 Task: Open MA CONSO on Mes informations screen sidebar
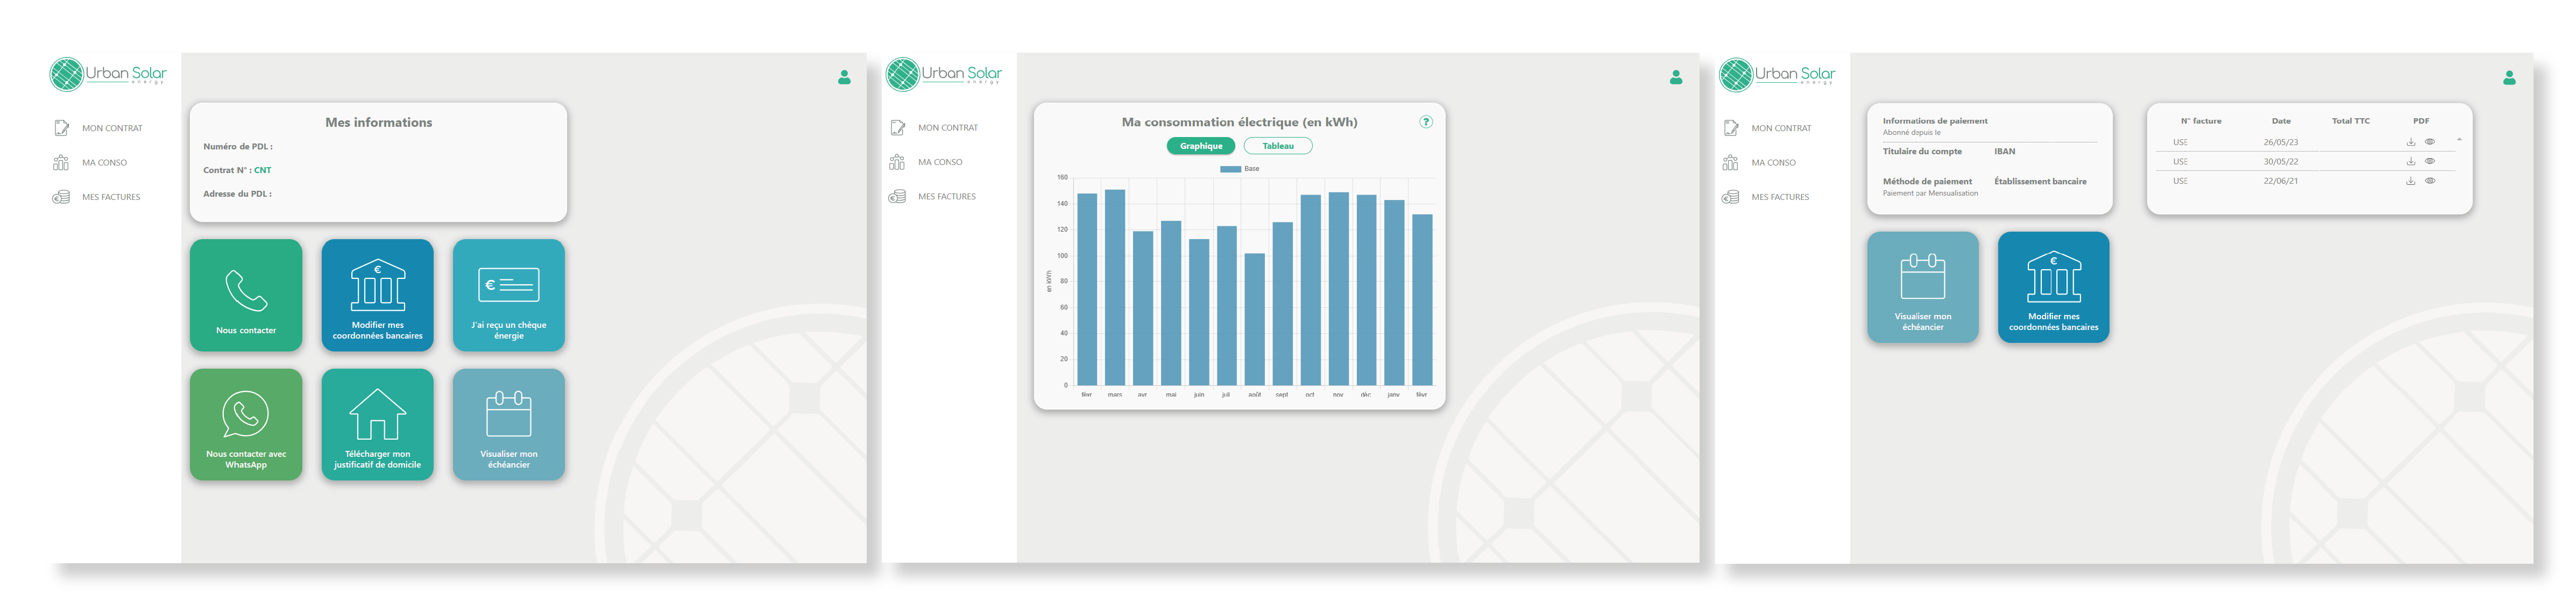pyautogui.click(x=90, y=163)
